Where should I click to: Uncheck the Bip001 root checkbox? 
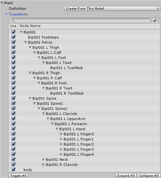tap(13, 32)
